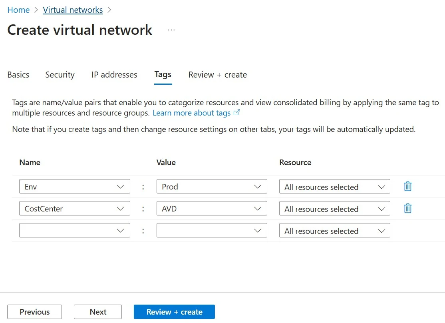This screenshot has height=323, width=445.
Task: Open the Review + create tab
Action: [218, 75]
